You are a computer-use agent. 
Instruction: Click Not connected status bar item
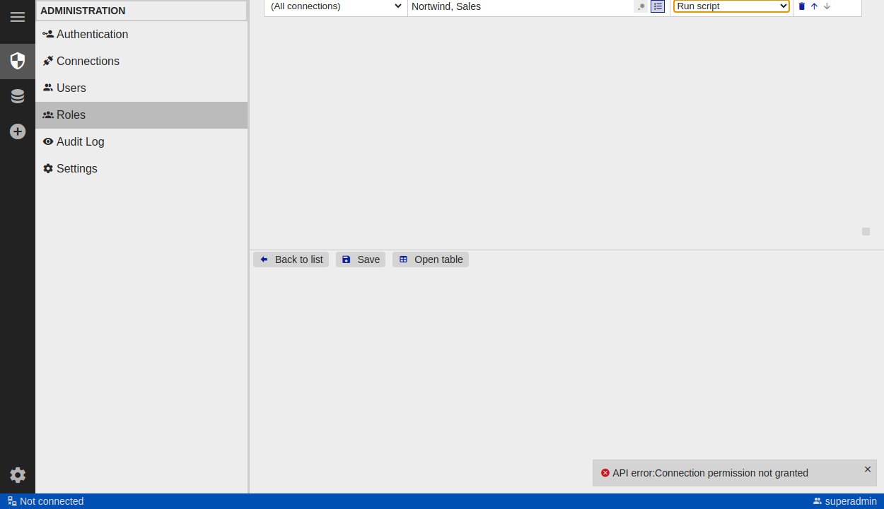[x=45, y=501]
